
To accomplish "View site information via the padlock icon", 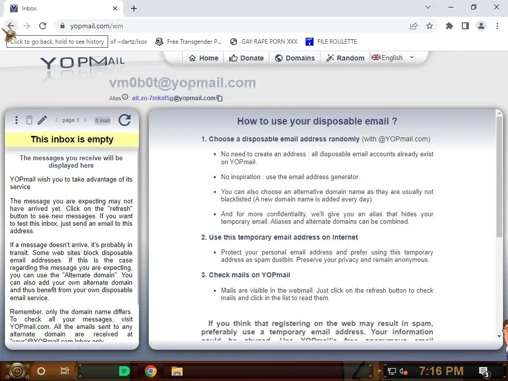I will (x=63, y=26).
